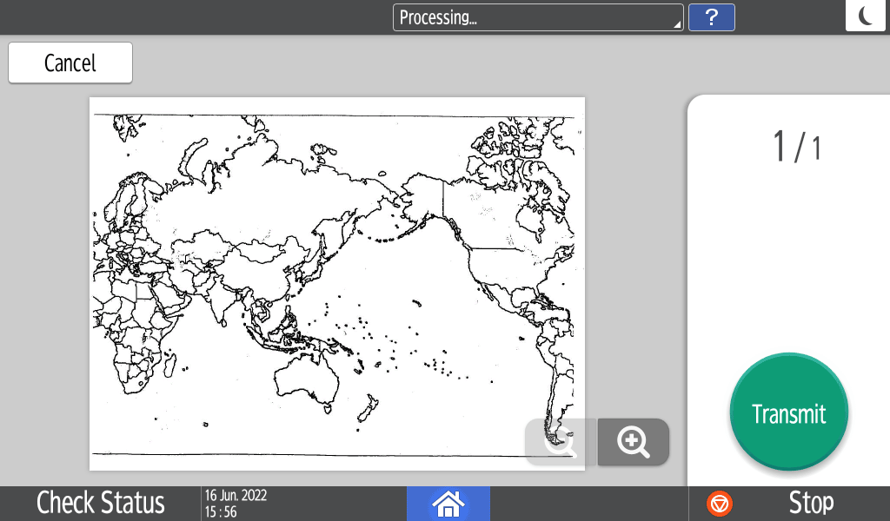Viewport: 890px width, 521px height.
Task: Go to Home screen icon
Action: coord(448,504)
